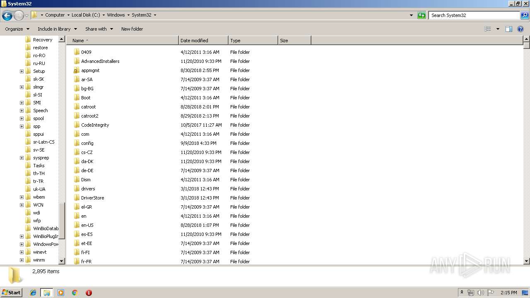This screenshot has height=298, width=530.
Task: Sort by the Name column header
Action: 123,41
